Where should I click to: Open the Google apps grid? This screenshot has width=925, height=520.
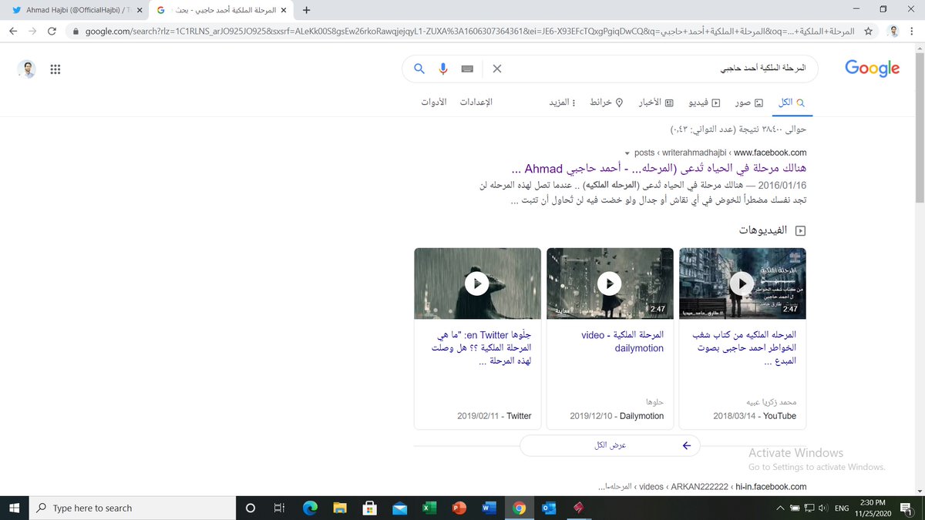(55, 69)
